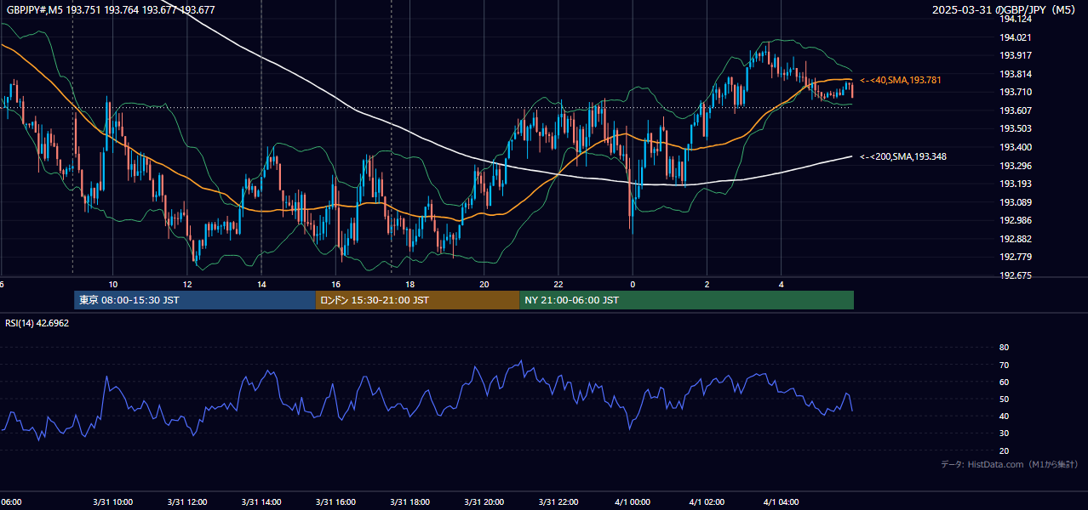Click price axis value 193.710
1088x510 pixels.
pyautogui.click(x=1016, y=92)
